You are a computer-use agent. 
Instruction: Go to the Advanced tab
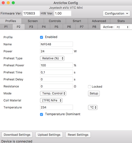99,21
